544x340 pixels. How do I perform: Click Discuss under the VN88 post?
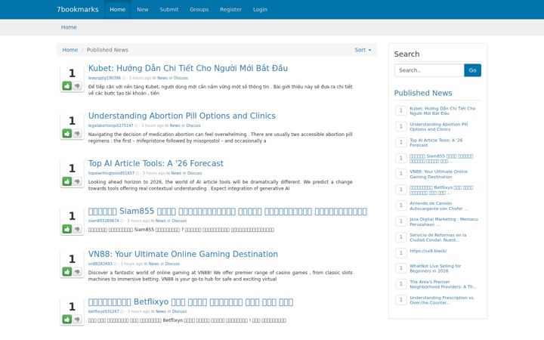pyautogui.click(x=172, y=264)
